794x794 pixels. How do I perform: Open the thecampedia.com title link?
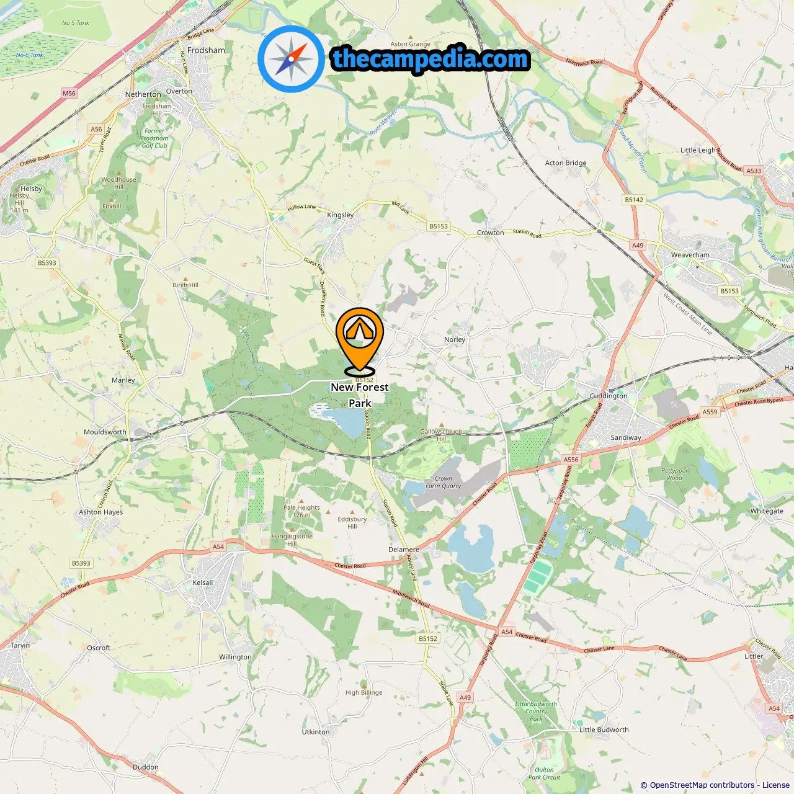tap(430, 59)
